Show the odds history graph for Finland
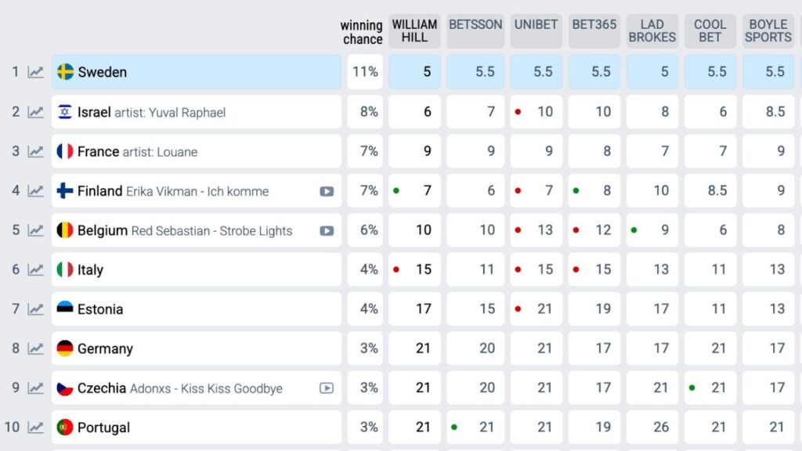 coord(36,191)
